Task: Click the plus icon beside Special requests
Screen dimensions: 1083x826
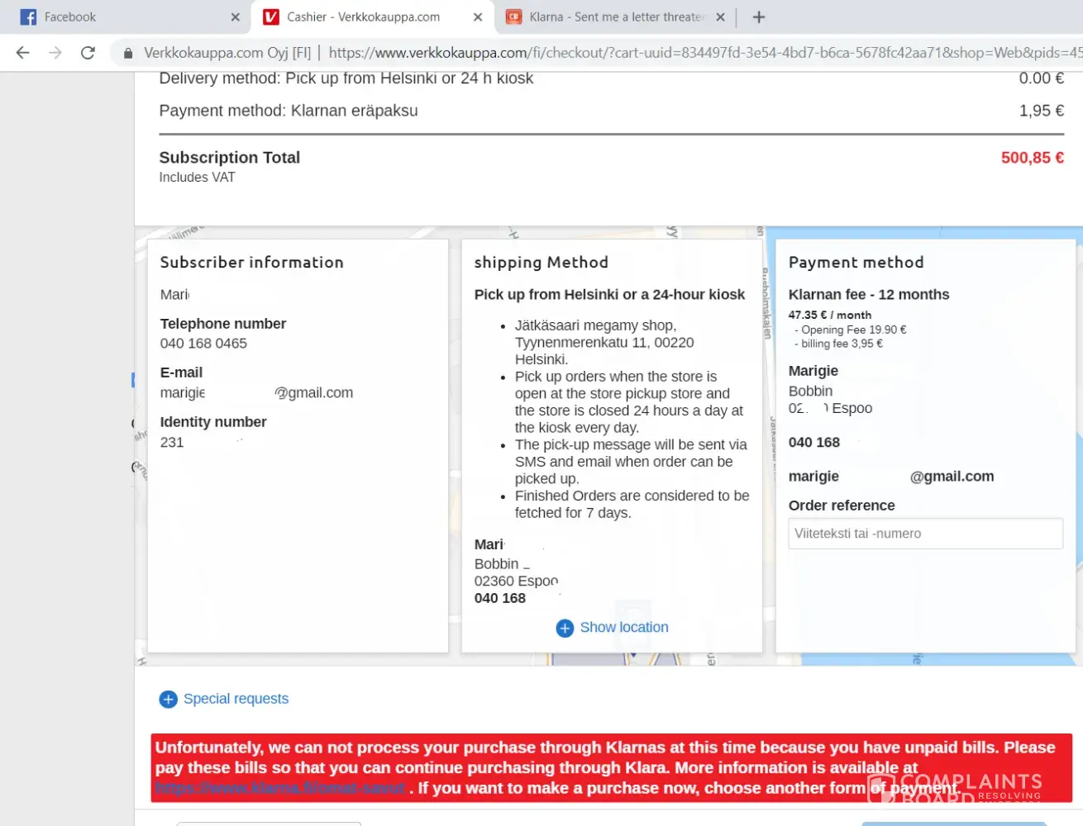Action: pos(168,700)
